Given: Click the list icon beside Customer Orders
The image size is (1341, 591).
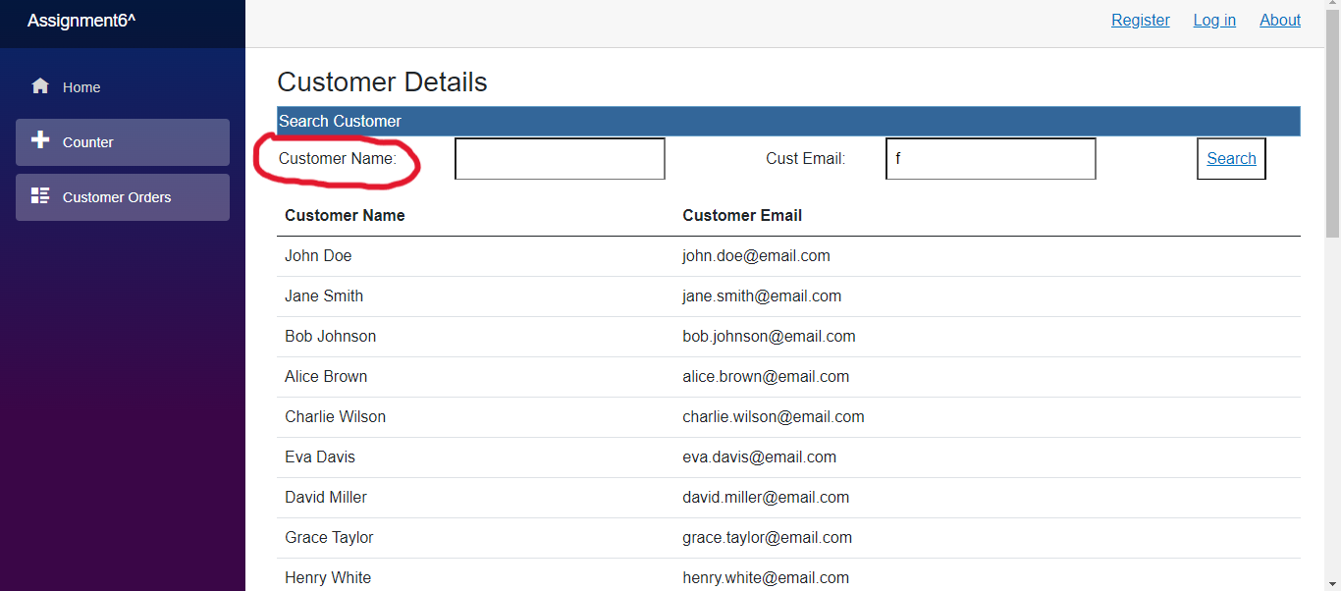Looking at the screenshot, I should 40,194.
